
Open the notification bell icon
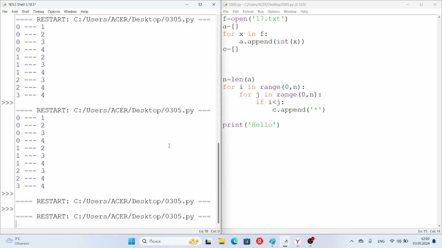434,241
